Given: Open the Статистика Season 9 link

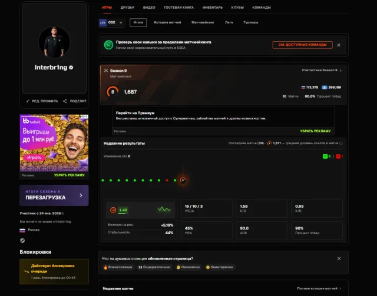Looking at the screenshot, I should point(322,70).
